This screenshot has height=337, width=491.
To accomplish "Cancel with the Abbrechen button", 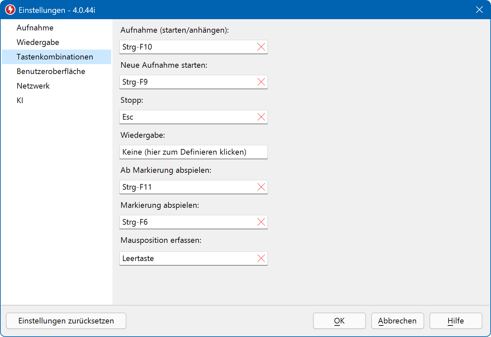I will (x=397, y=321).
